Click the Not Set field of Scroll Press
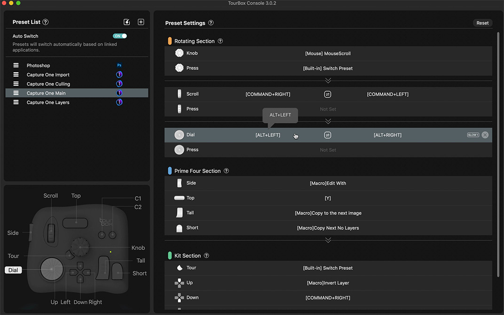 (x=328, y=109)
